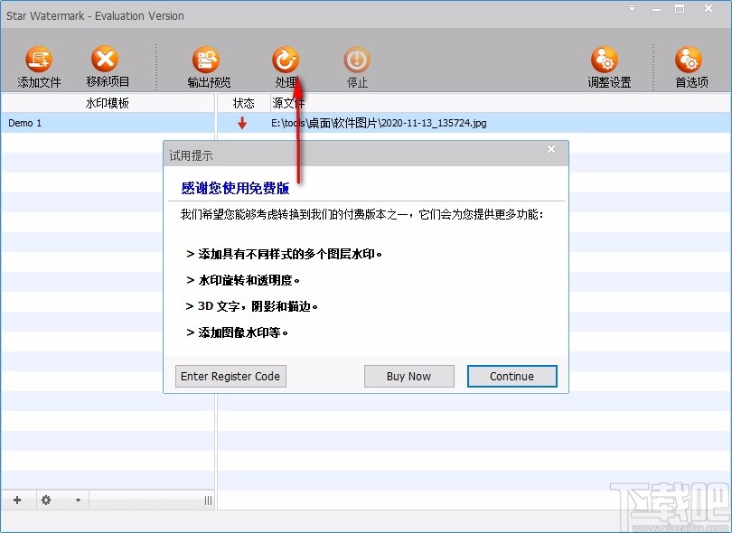Screen dimensions: 732x533
Task: Select the 2020-11-13_135724.jpg source file row
Action: 474,123
